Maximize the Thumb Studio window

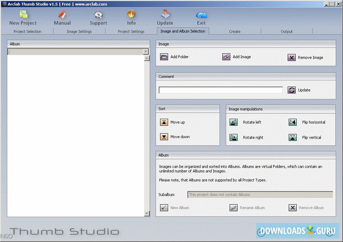click(x=332, y=4)
